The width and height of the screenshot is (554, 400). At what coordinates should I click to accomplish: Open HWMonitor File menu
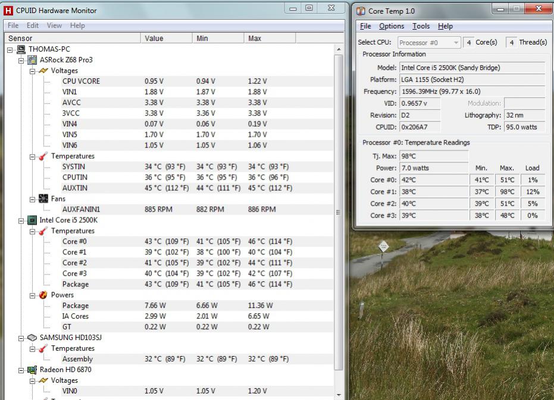click(x=13, y=26)
